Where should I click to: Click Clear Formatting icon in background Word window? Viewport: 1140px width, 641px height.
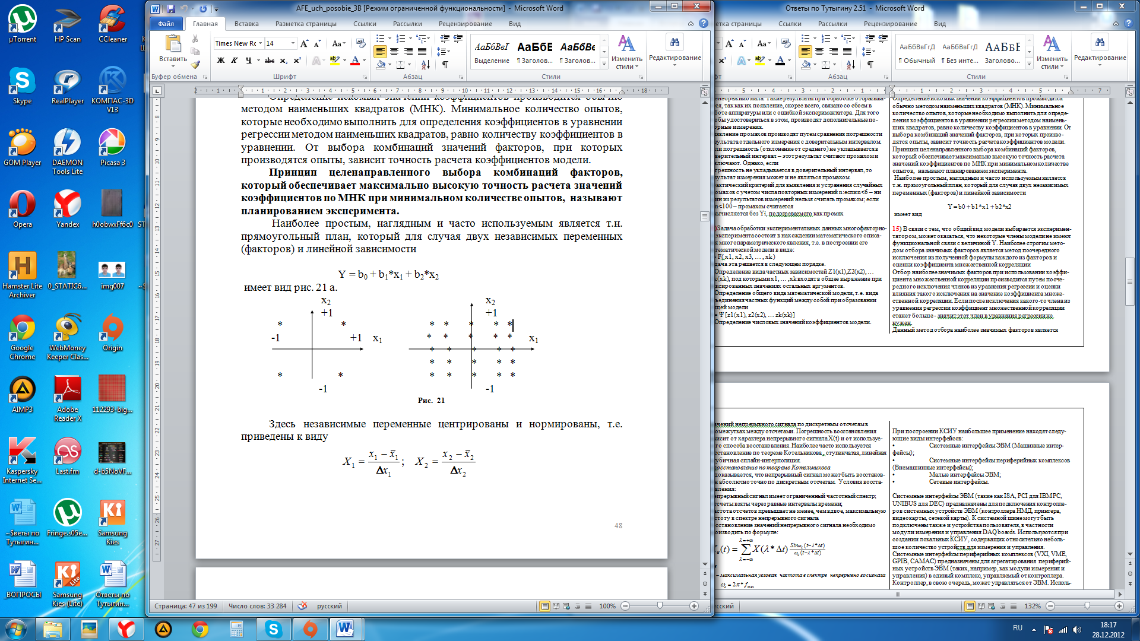(786, 43)
